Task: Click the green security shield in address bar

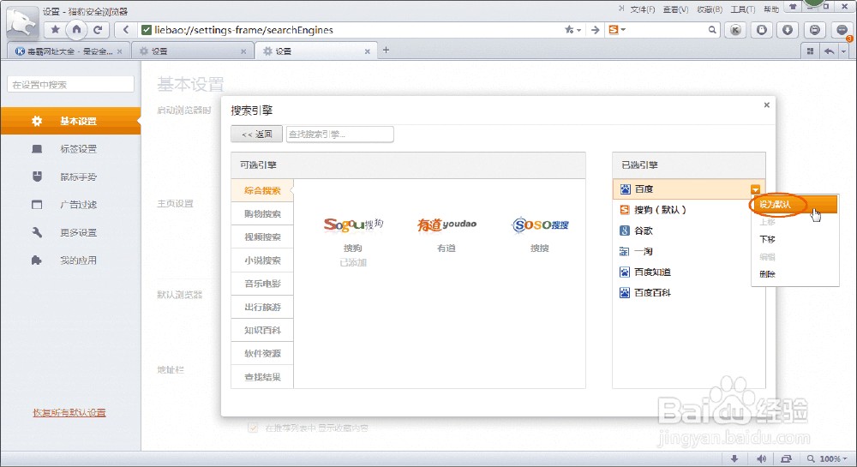Action: coord(147,30)
